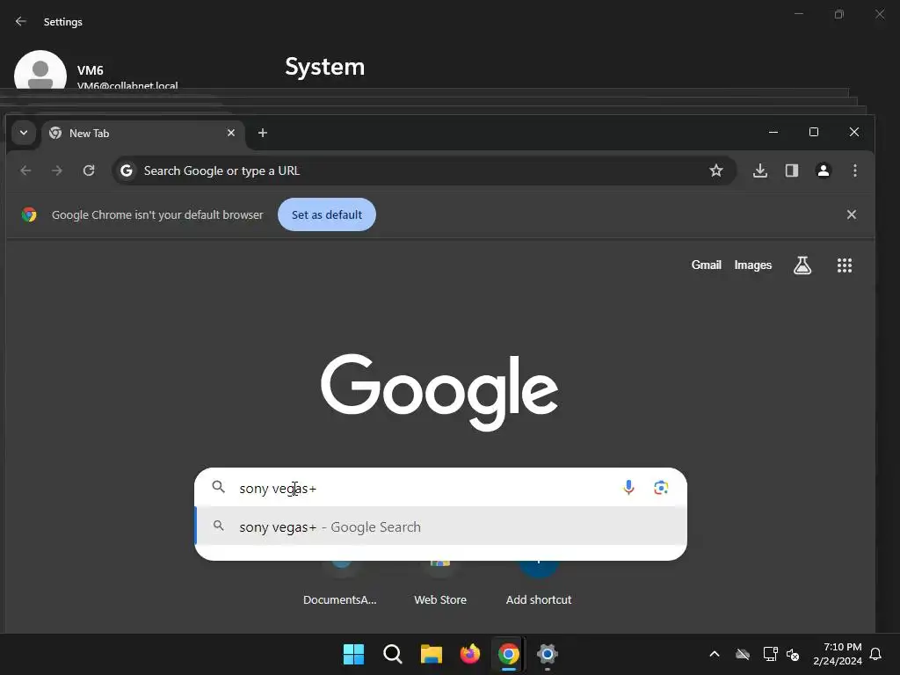This screenshot has width=900, height=675.
Task: Select the sony vegas+ Google Search suggestion
Action: 441,526
